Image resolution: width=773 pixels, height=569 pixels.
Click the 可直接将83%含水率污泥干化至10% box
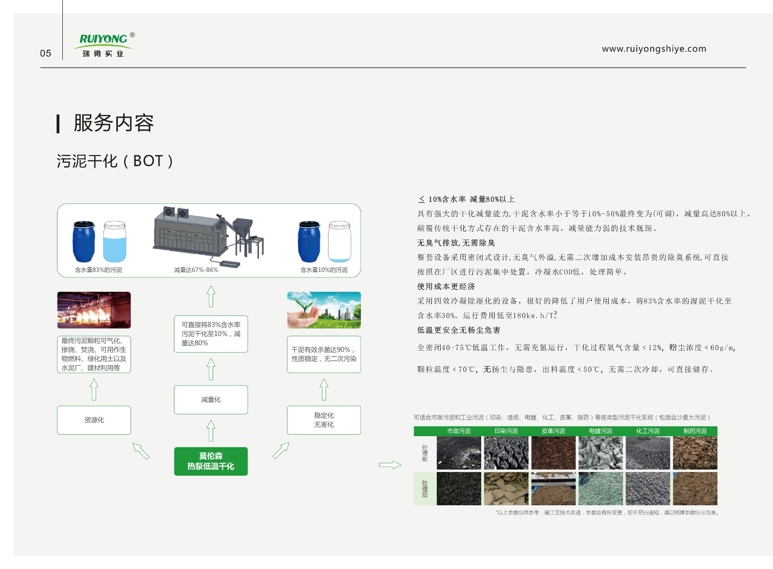(211, 334)
